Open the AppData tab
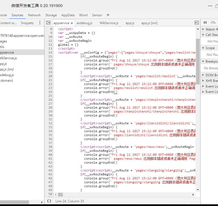The width and height of the screenshot is (218, 206). [68, 15]
